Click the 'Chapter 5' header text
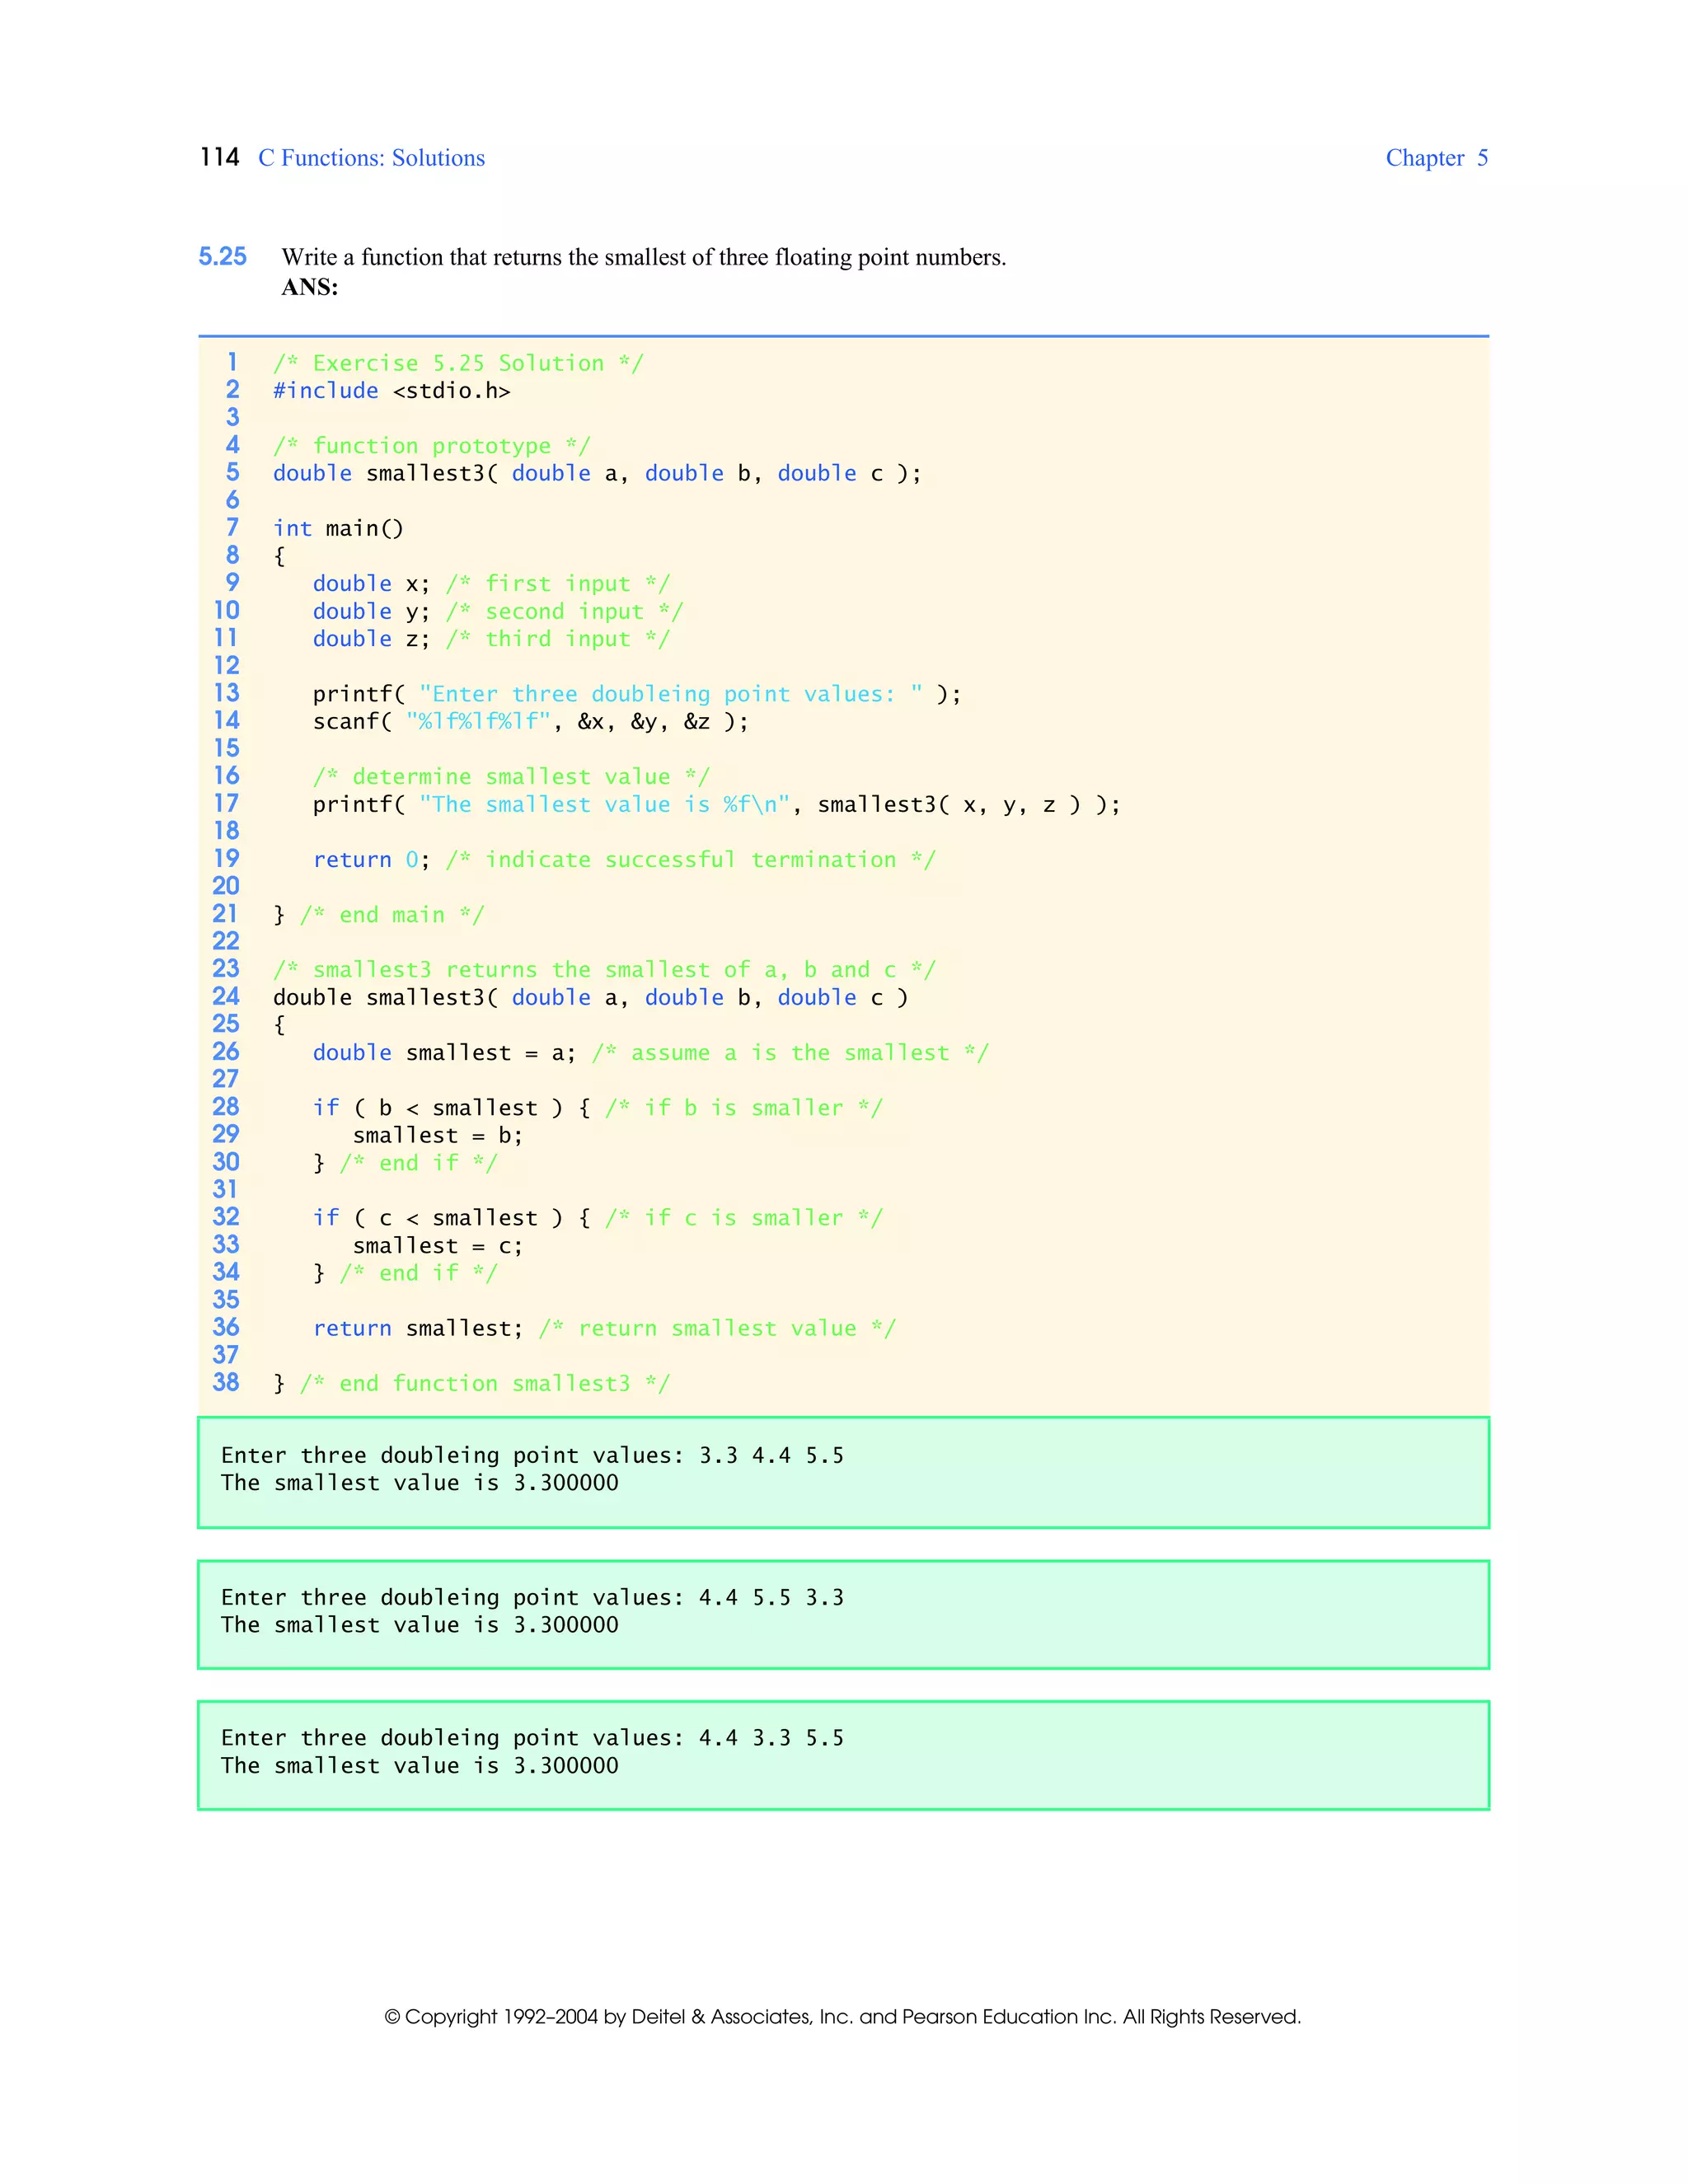This screenshot has height=2184, width=1688. click(x=1436, y=158)
